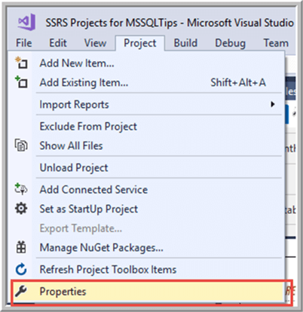Open the Build menu
Viewport: 303px width, 312px height.
pyautogui.click(x=185, y=43)
